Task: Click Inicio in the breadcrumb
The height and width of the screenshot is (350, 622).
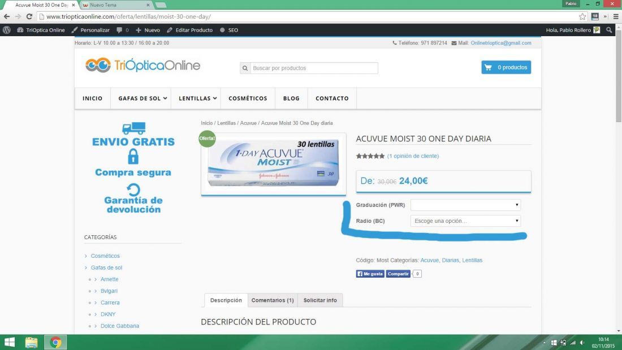Action: (x=206, y=123)
